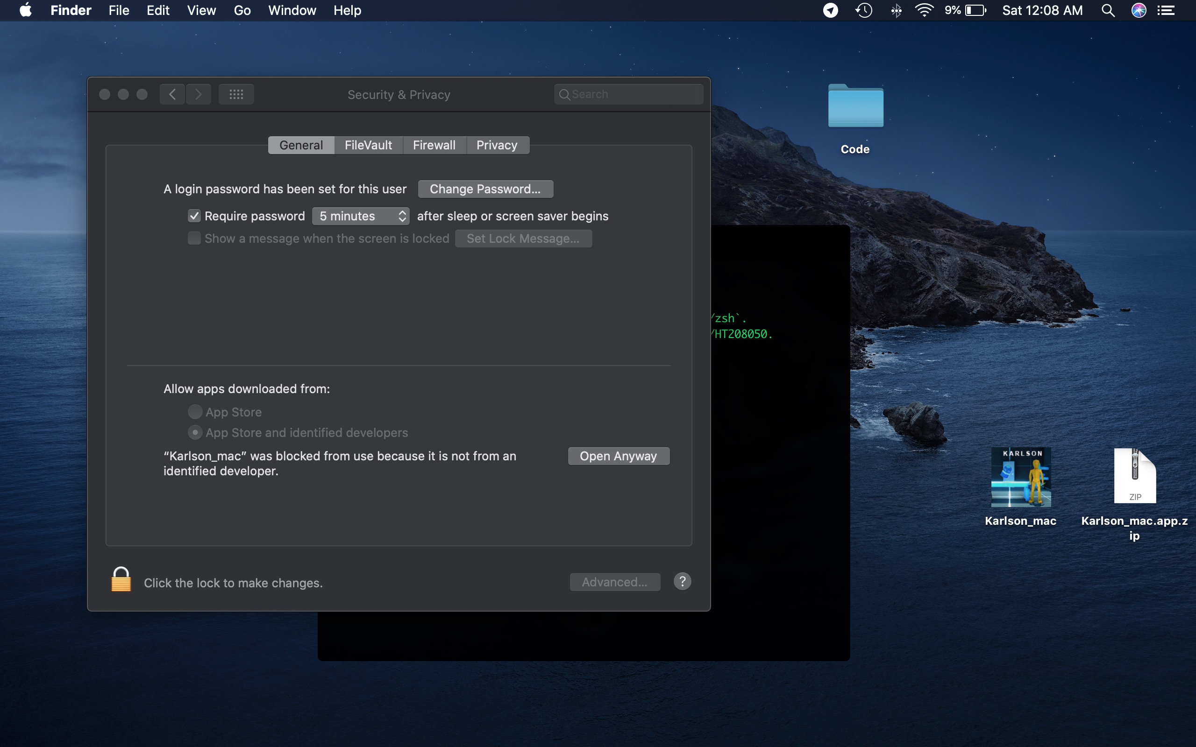Open the File menu
The height and width of the screenshot is (747, 1196).
coord(119,10)
